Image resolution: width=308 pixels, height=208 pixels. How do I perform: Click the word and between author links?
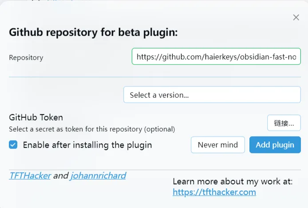(61, 176)
